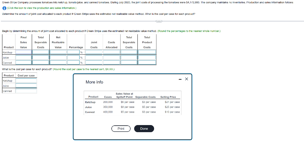Select Juice Final Sales Value field
The height and width of the screenshot is (149, 304).
[23, 57]
